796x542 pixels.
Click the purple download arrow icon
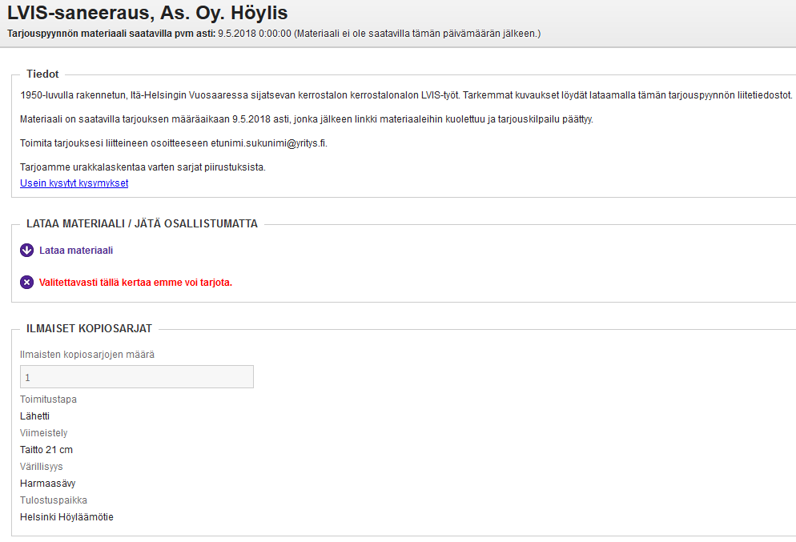[27, 251]
